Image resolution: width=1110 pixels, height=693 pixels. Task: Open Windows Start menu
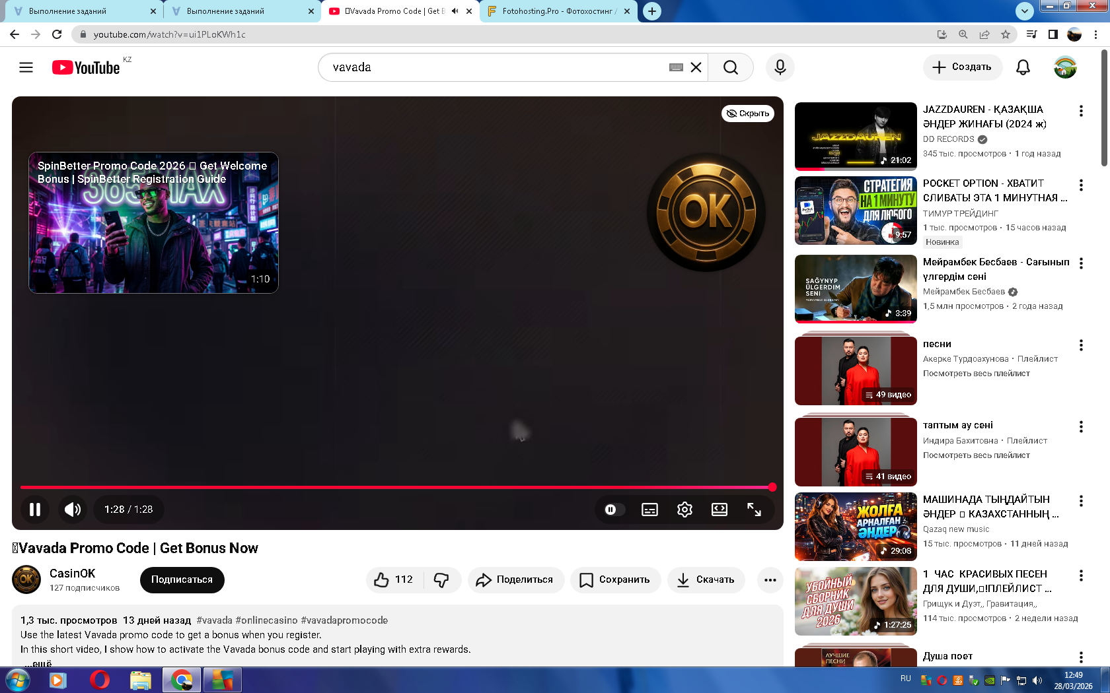click(17, 680)
